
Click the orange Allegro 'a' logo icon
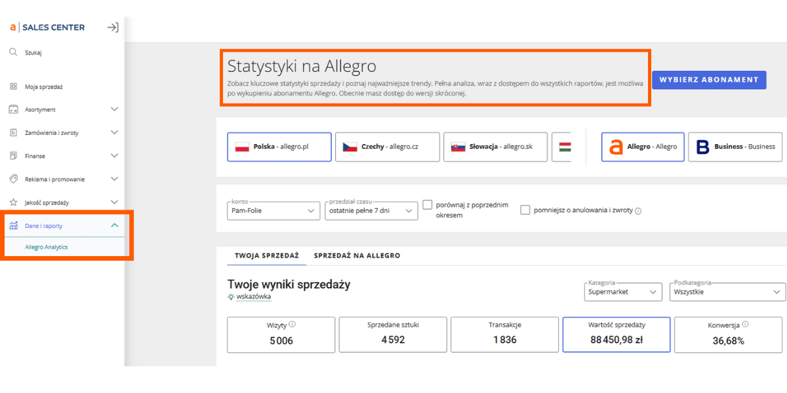click(615, 147)
